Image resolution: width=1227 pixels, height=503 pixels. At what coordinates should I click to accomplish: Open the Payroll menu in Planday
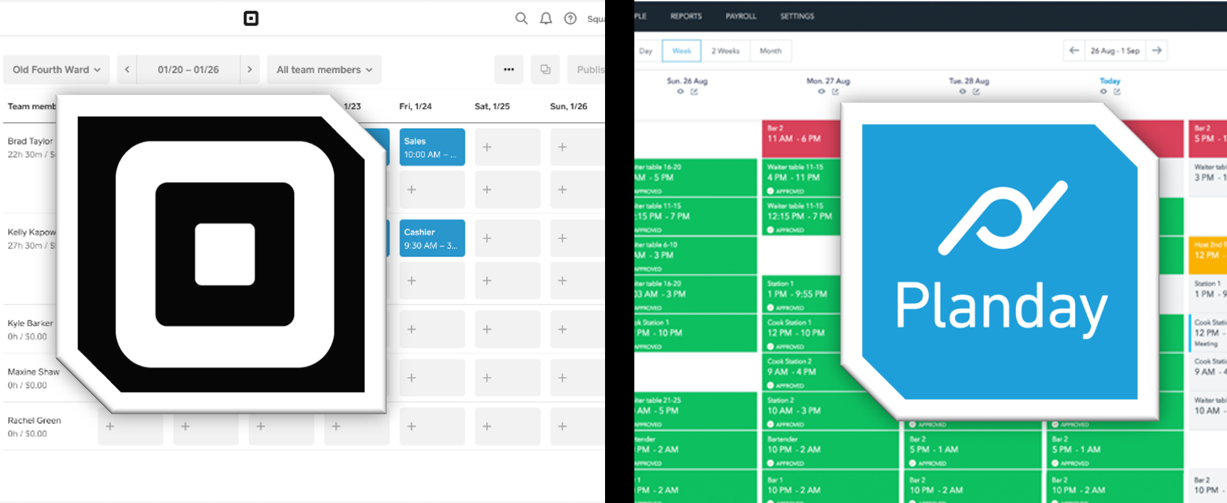click(741, 16)
